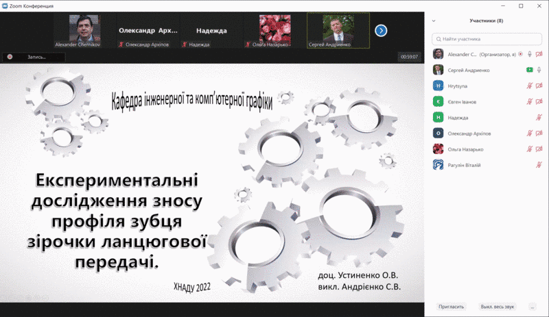549x317 pixels.
Task: Toggle Alexander C... microphone in participants list
Action: tap(529, 53)
